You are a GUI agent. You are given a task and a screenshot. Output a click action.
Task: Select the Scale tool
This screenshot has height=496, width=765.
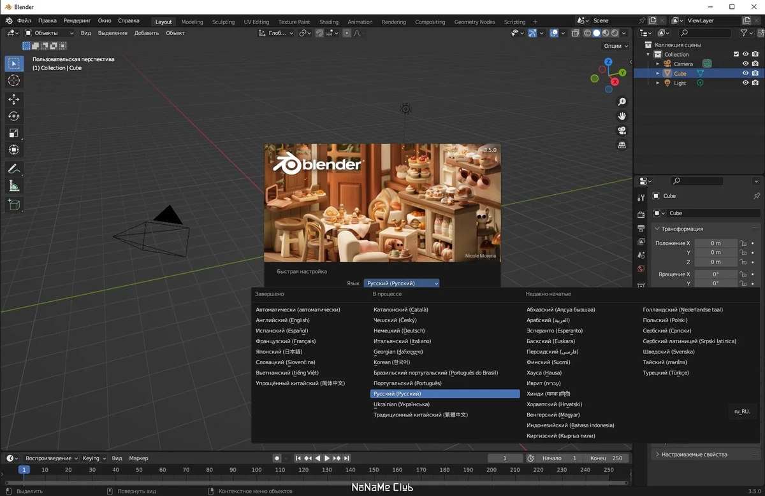pos(14,133)
